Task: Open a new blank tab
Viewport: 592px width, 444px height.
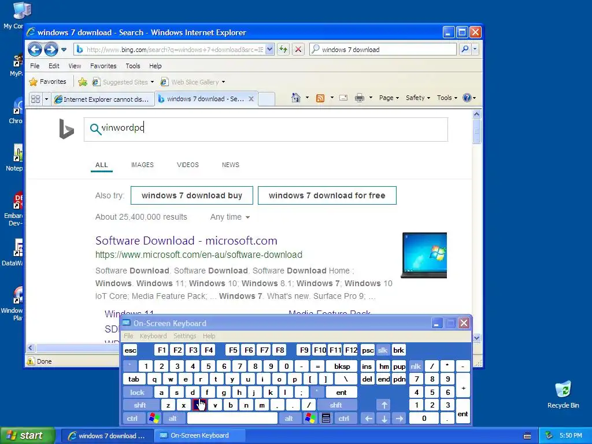Action: (x=266, y=99)
